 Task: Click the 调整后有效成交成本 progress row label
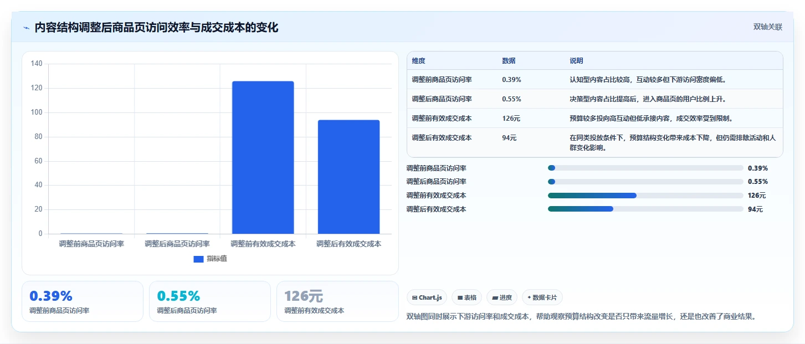[x=436, y=209]
